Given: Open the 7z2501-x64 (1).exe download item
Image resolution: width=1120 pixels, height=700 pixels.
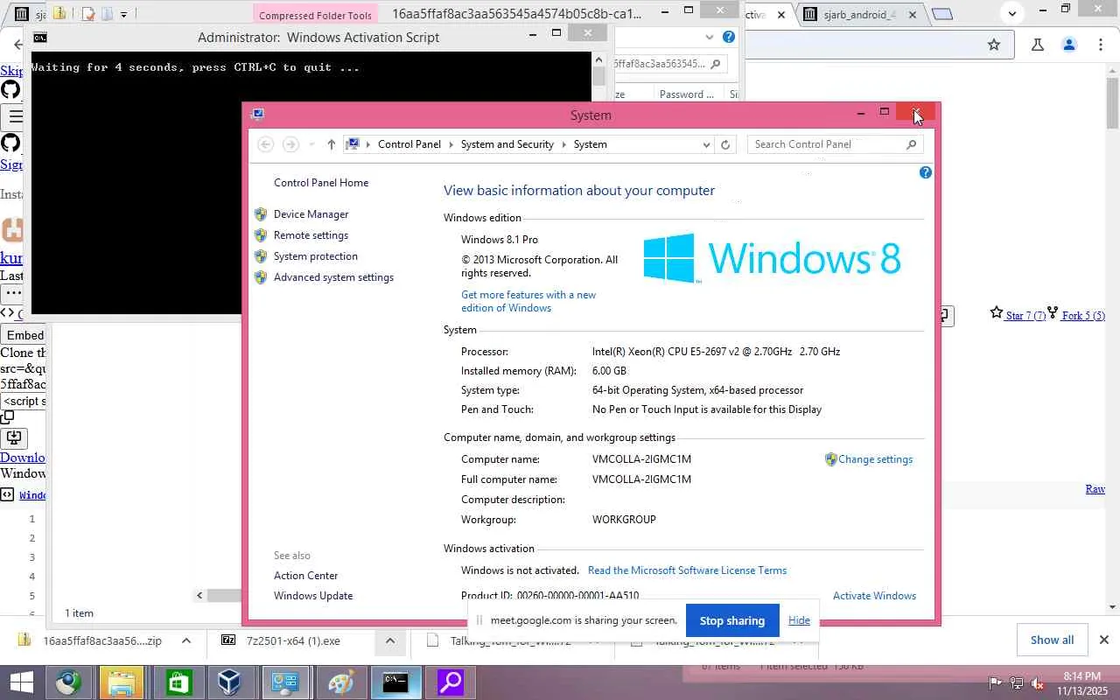Looking at the screenshot, I should [x=291, y=640].
